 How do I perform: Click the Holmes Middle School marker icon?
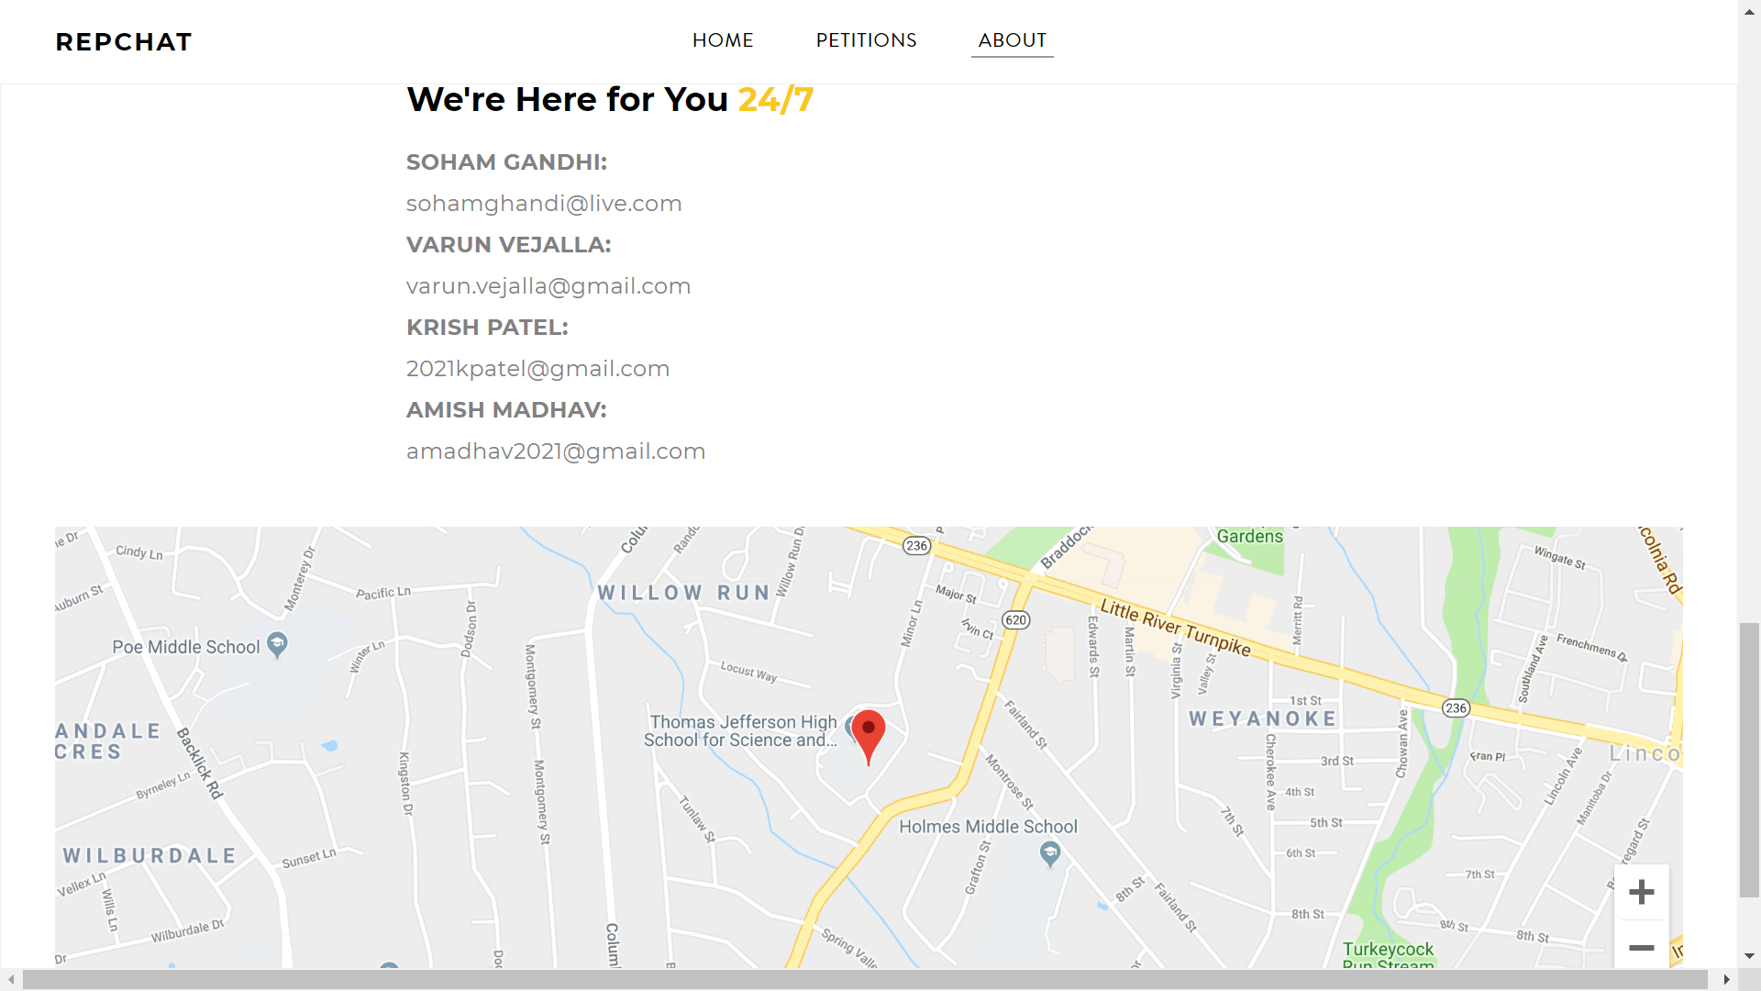[1050, 854]
